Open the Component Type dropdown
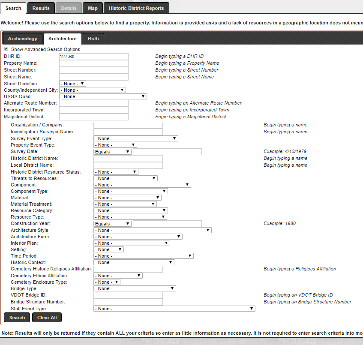The image size is (363, 345). 131,192
